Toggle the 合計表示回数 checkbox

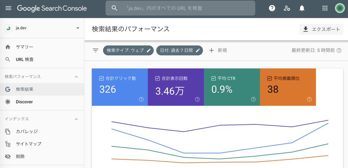(157, 78)
